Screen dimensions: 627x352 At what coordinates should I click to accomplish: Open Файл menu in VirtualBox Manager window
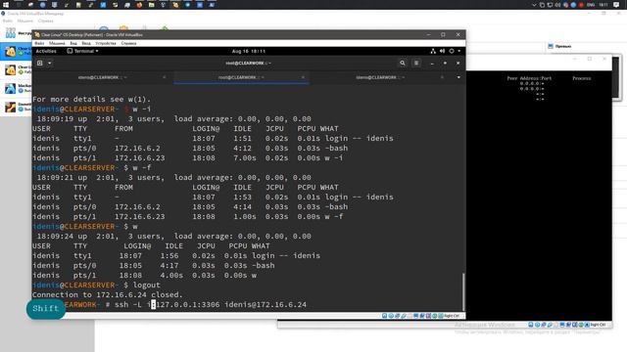coord(7,21)
